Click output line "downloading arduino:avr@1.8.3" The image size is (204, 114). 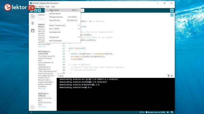point(76,87)
